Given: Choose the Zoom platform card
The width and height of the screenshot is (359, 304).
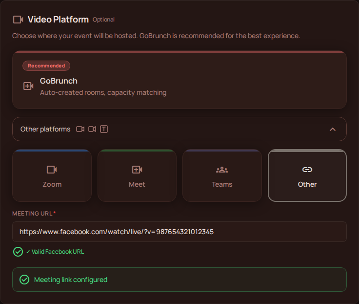Looking at the screenshot, I should pos(52,176).
